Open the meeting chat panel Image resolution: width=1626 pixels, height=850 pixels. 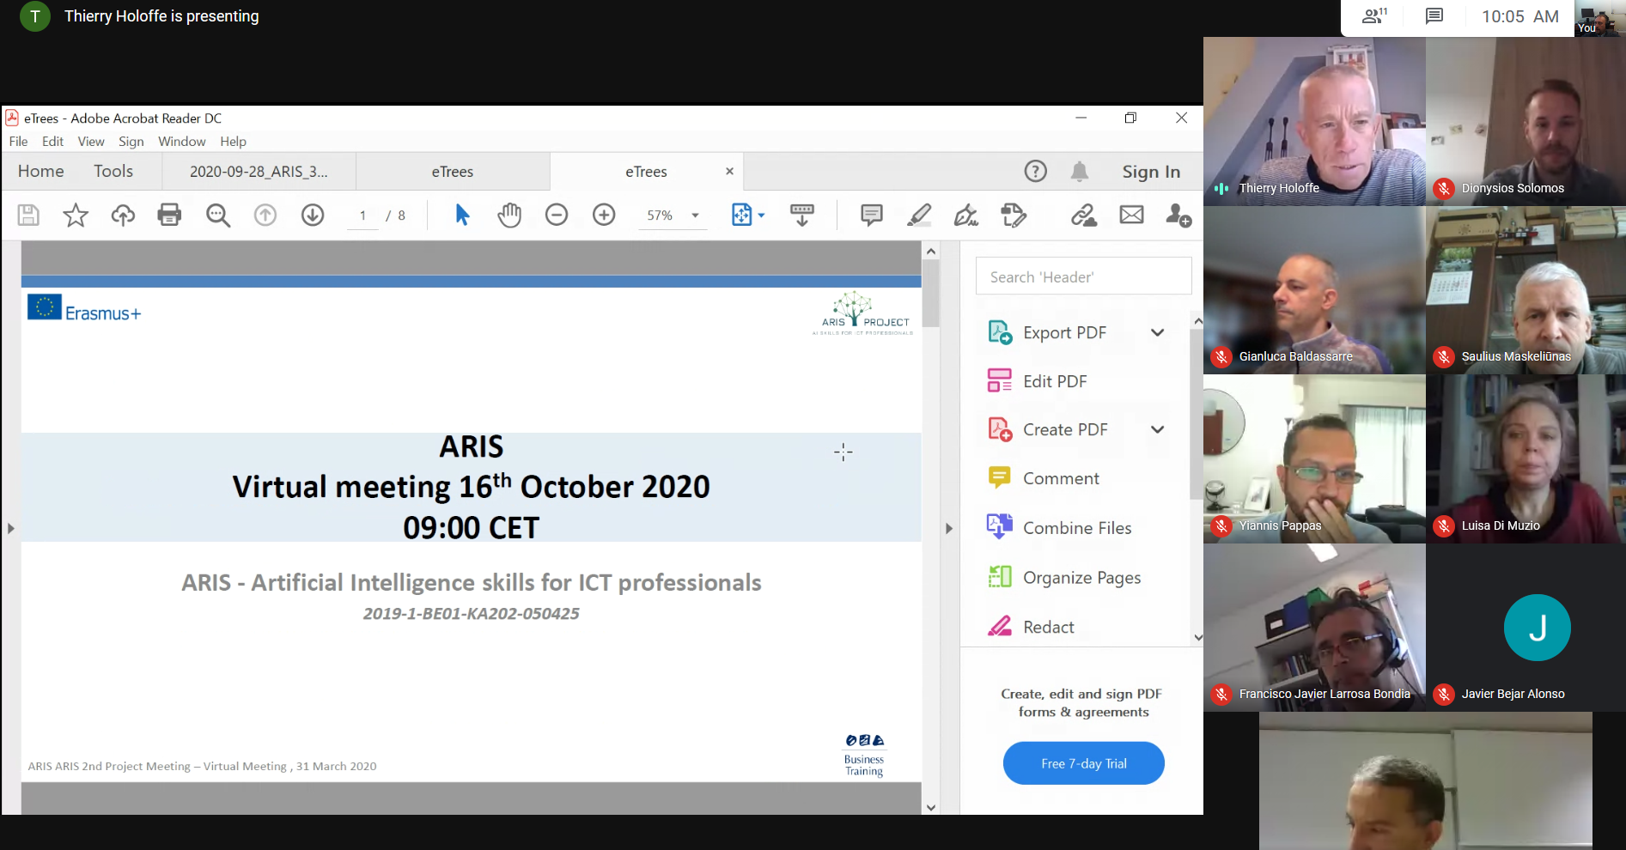(x=1434, y=16)
